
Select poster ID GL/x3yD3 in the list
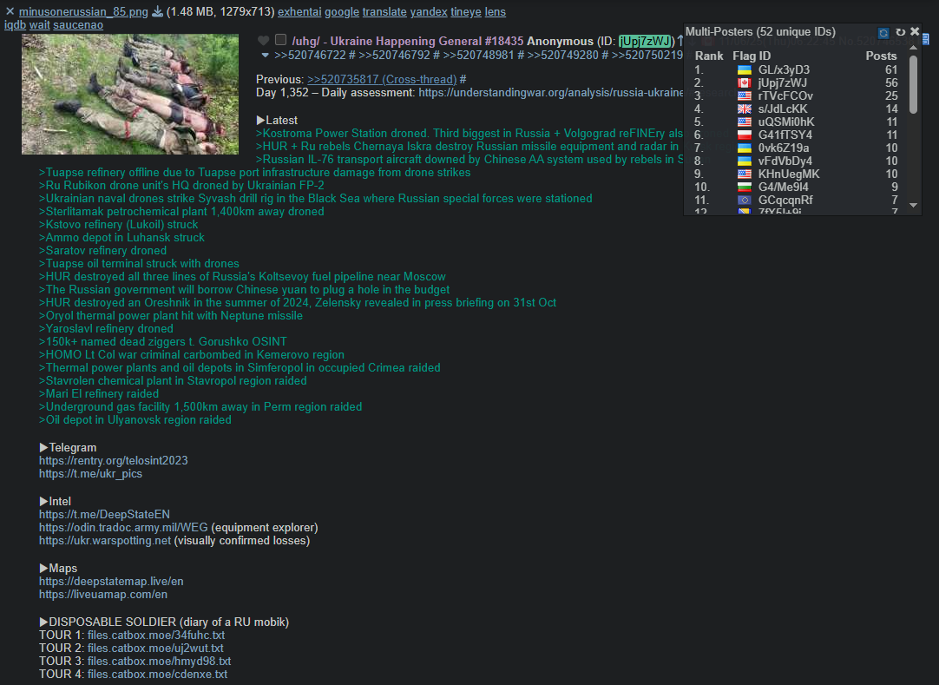(784, 69)
